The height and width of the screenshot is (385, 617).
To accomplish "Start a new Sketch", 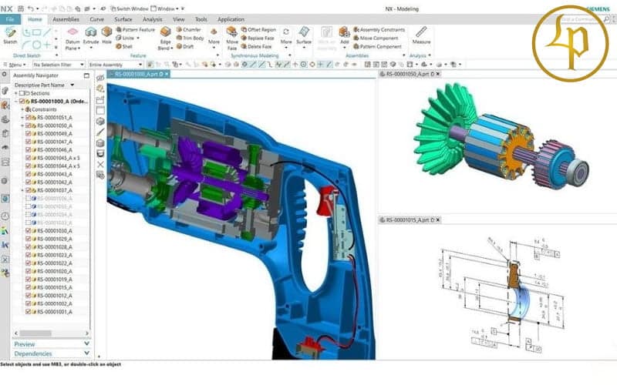I will 10,35.
